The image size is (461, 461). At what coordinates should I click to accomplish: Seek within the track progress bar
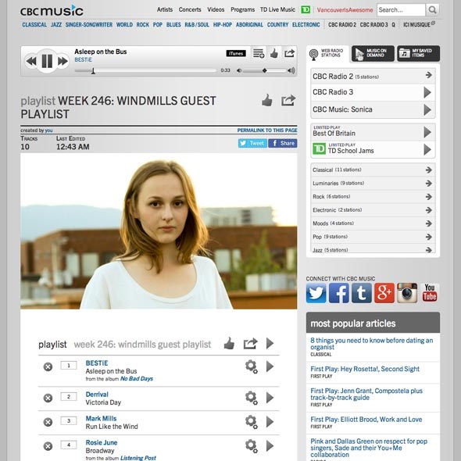[145, 70]
